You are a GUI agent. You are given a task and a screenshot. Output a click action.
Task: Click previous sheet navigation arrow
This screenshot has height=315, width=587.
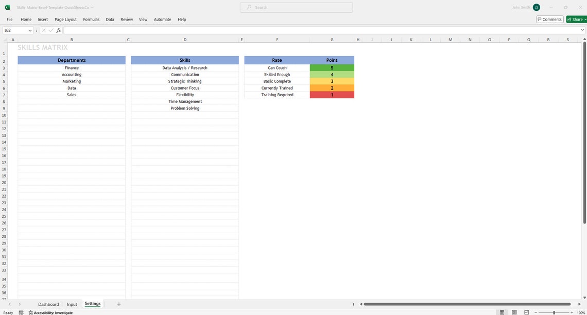10,304
